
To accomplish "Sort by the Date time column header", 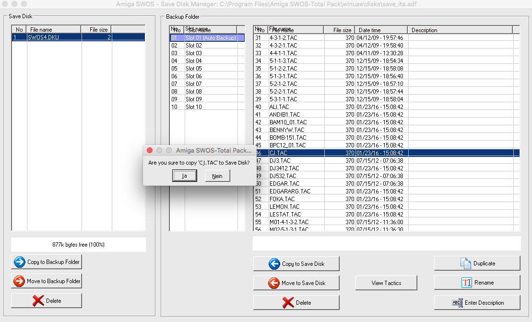I will point(380,30).
